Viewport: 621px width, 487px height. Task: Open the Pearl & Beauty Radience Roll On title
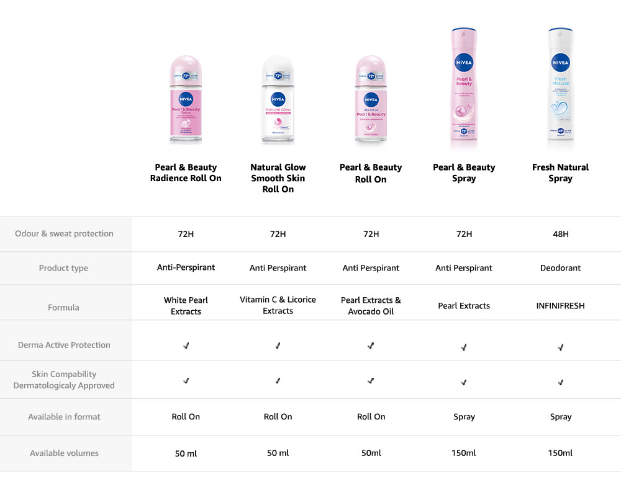click(x=186, y=172)
